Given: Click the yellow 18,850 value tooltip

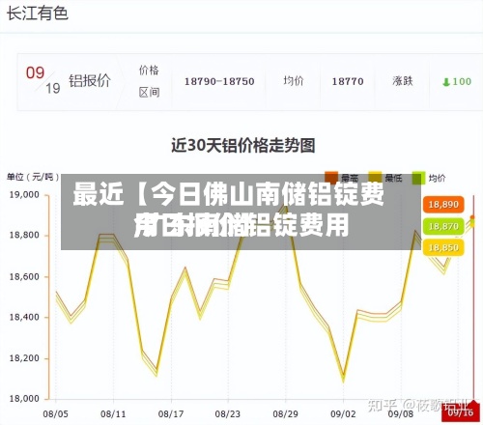Looking at the screenshot, I should click(x=443, y=247).
